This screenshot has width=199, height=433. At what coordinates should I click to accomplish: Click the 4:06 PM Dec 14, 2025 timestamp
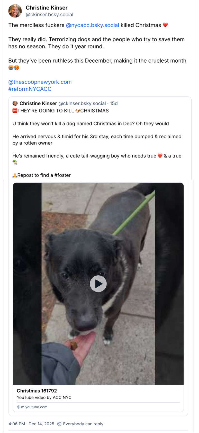click(x=31, y=424)
